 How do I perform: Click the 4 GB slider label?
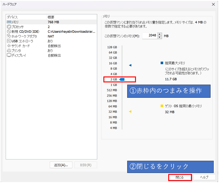point(114,74)
